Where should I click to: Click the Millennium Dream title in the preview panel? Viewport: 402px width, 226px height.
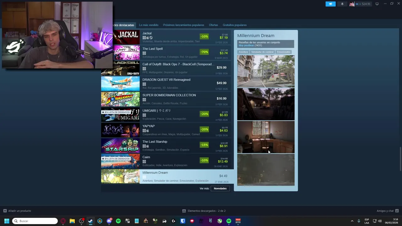coord(256,35)
